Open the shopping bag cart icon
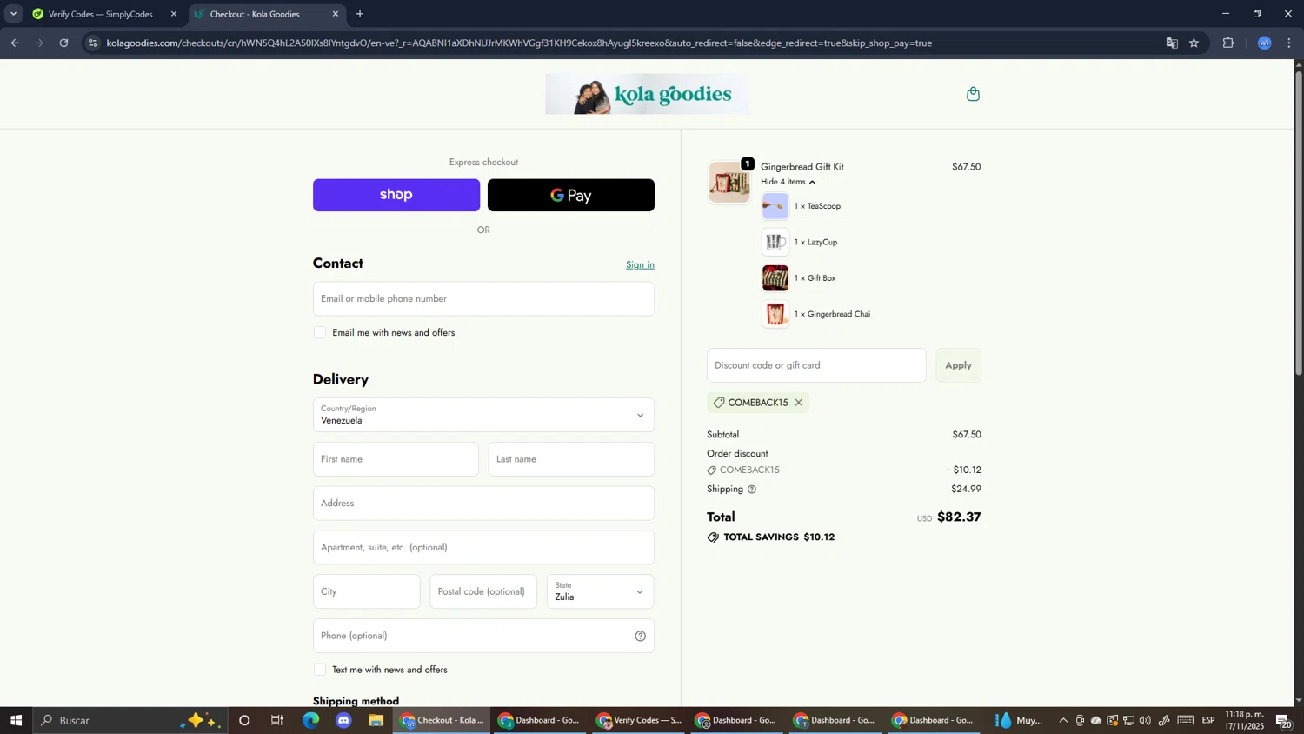The width and height of the screenshot is (1304, 734). tap(973, 94)
